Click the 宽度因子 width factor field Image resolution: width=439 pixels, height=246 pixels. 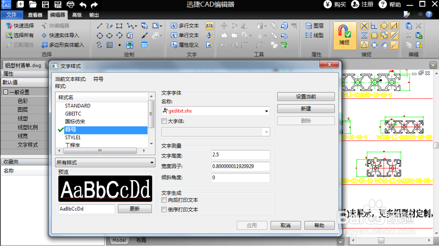pos(241,166)
